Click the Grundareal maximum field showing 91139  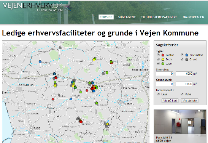pyautogui.click(x=184, y=84)
